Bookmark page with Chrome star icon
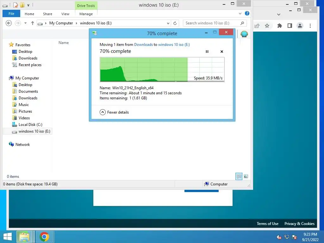Image resolution: width=324 pixels, height=243 pixels. pyautogui.click(x=267, y=26)
